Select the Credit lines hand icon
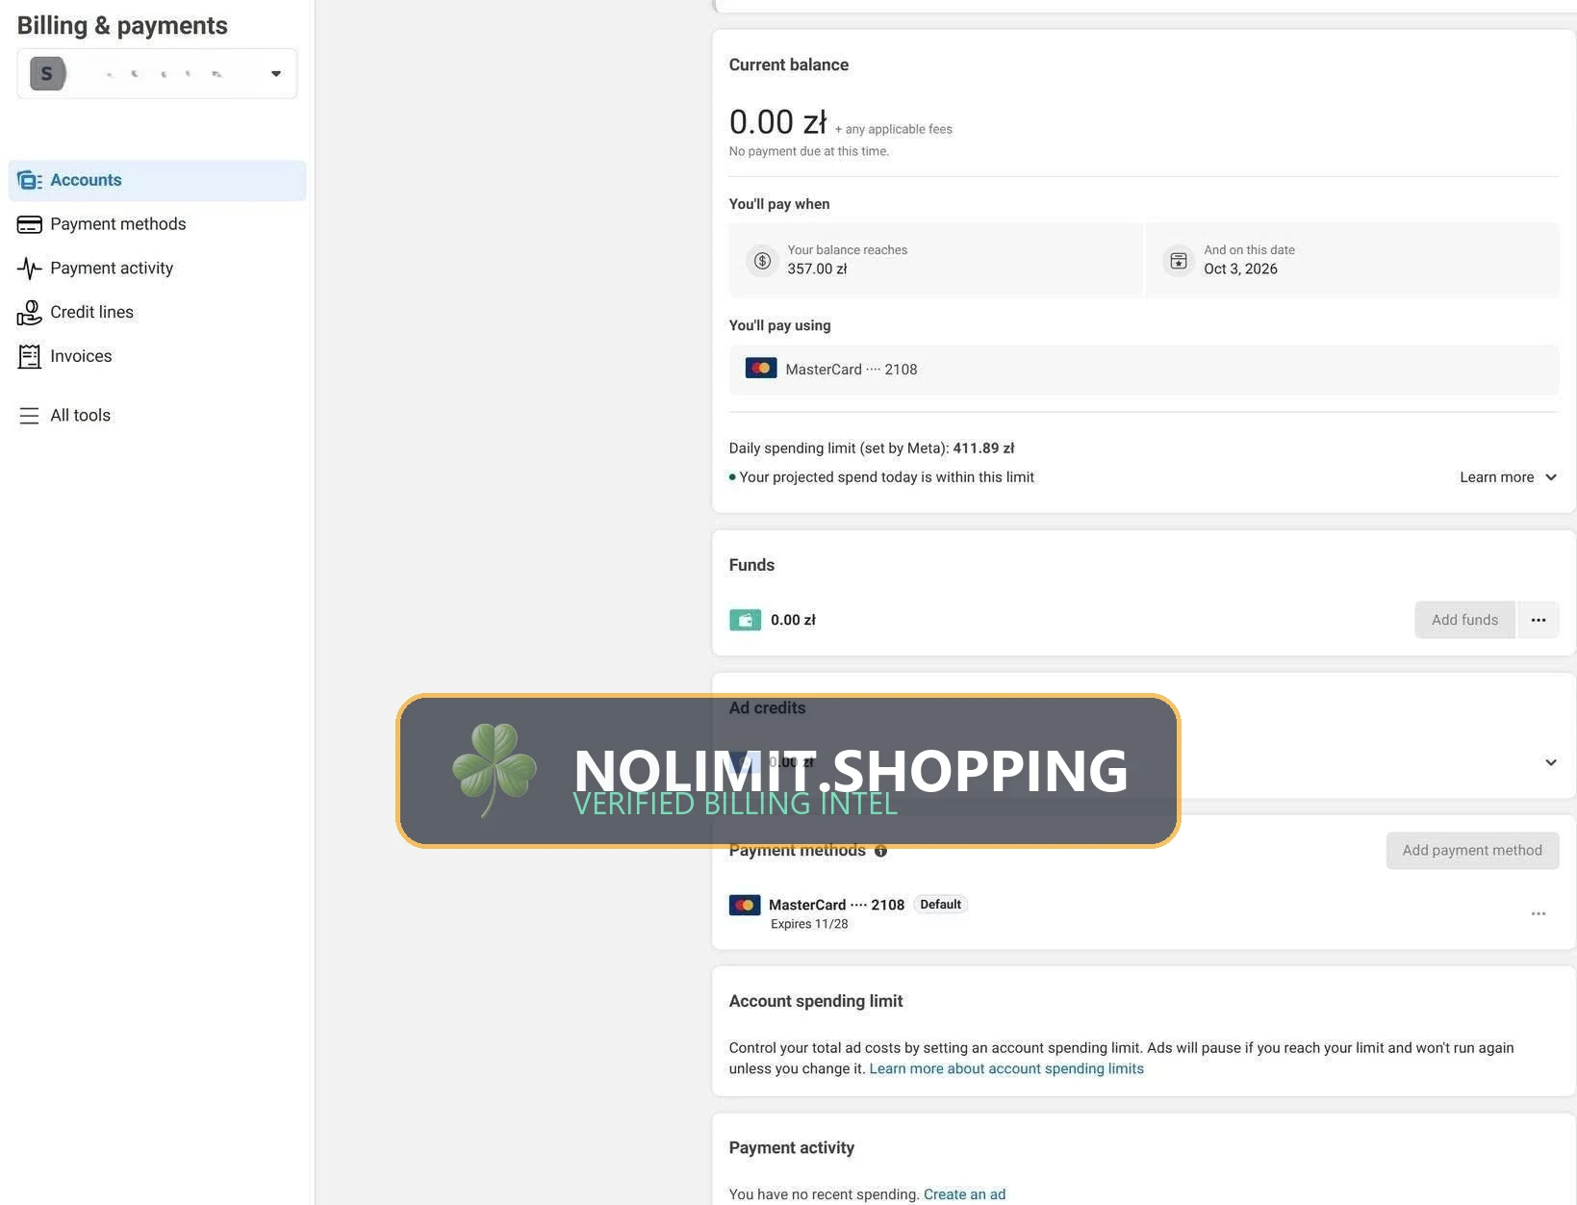This screenshot has width=1577, height=1205. click(30, 313)
